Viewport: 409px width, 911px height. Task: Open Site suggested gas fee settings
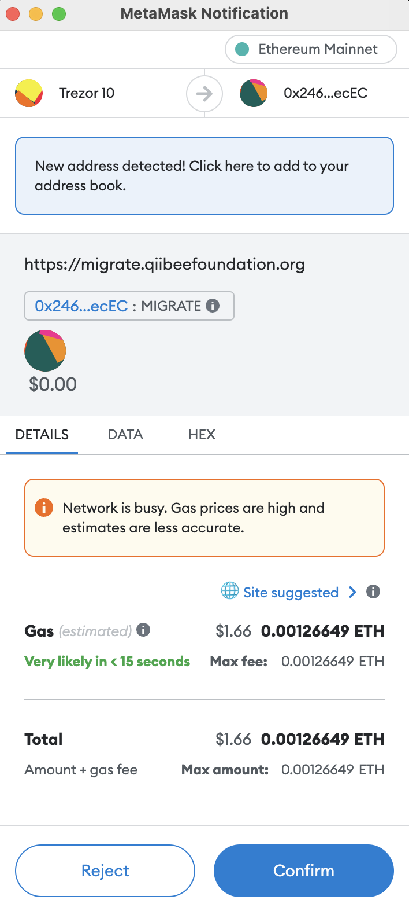[291, 592]
